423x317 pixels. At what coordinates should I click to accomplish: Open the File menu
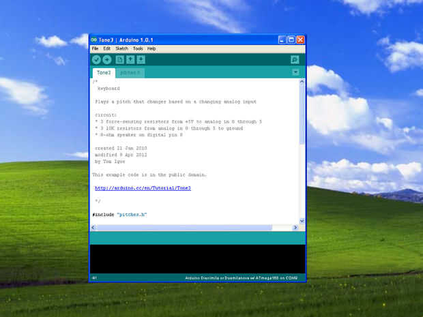coord(95,48)
